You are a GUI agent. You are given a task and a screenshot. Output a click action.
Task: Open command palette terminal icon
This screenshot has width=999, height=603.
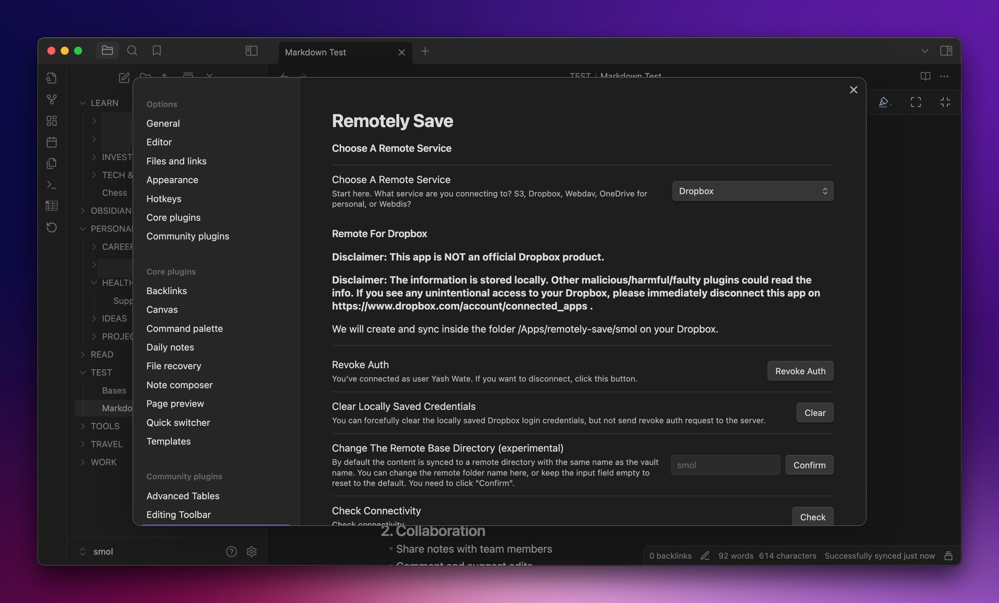[x=51, y=185]
